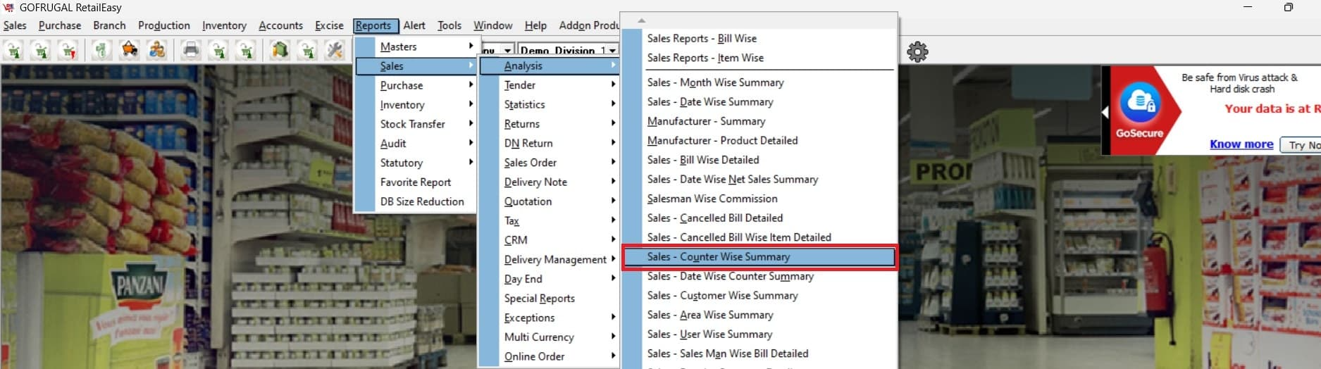Click the orange basket toolbar icon

(130, 51)
